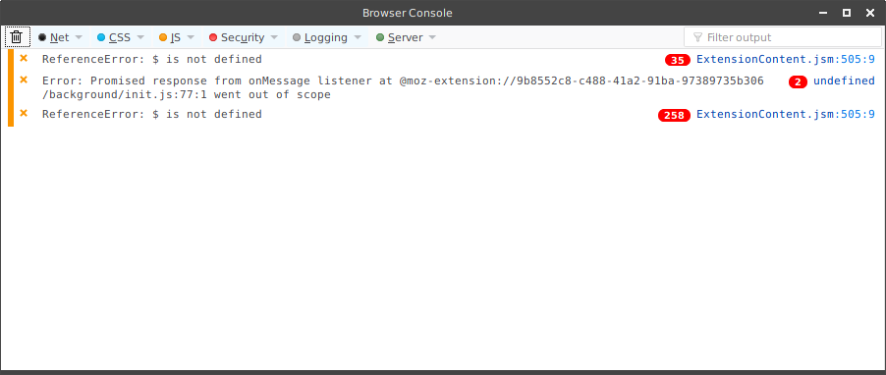Open the Server dropdown arrow
This screenshot has width=886, height=375.
pos(432,37)
